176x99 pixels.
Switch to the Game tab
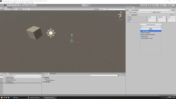click(x=10, y=8)
